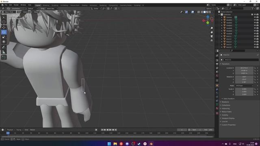Open the overlays dropdown arrow
Screen dimensions: 260x146
(195, 12)
